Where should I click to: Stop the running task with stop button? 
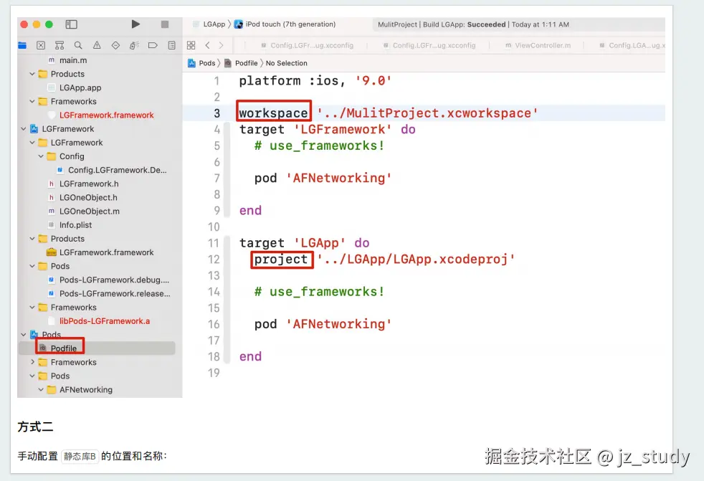pyautogui.click(x=165, y=24)
